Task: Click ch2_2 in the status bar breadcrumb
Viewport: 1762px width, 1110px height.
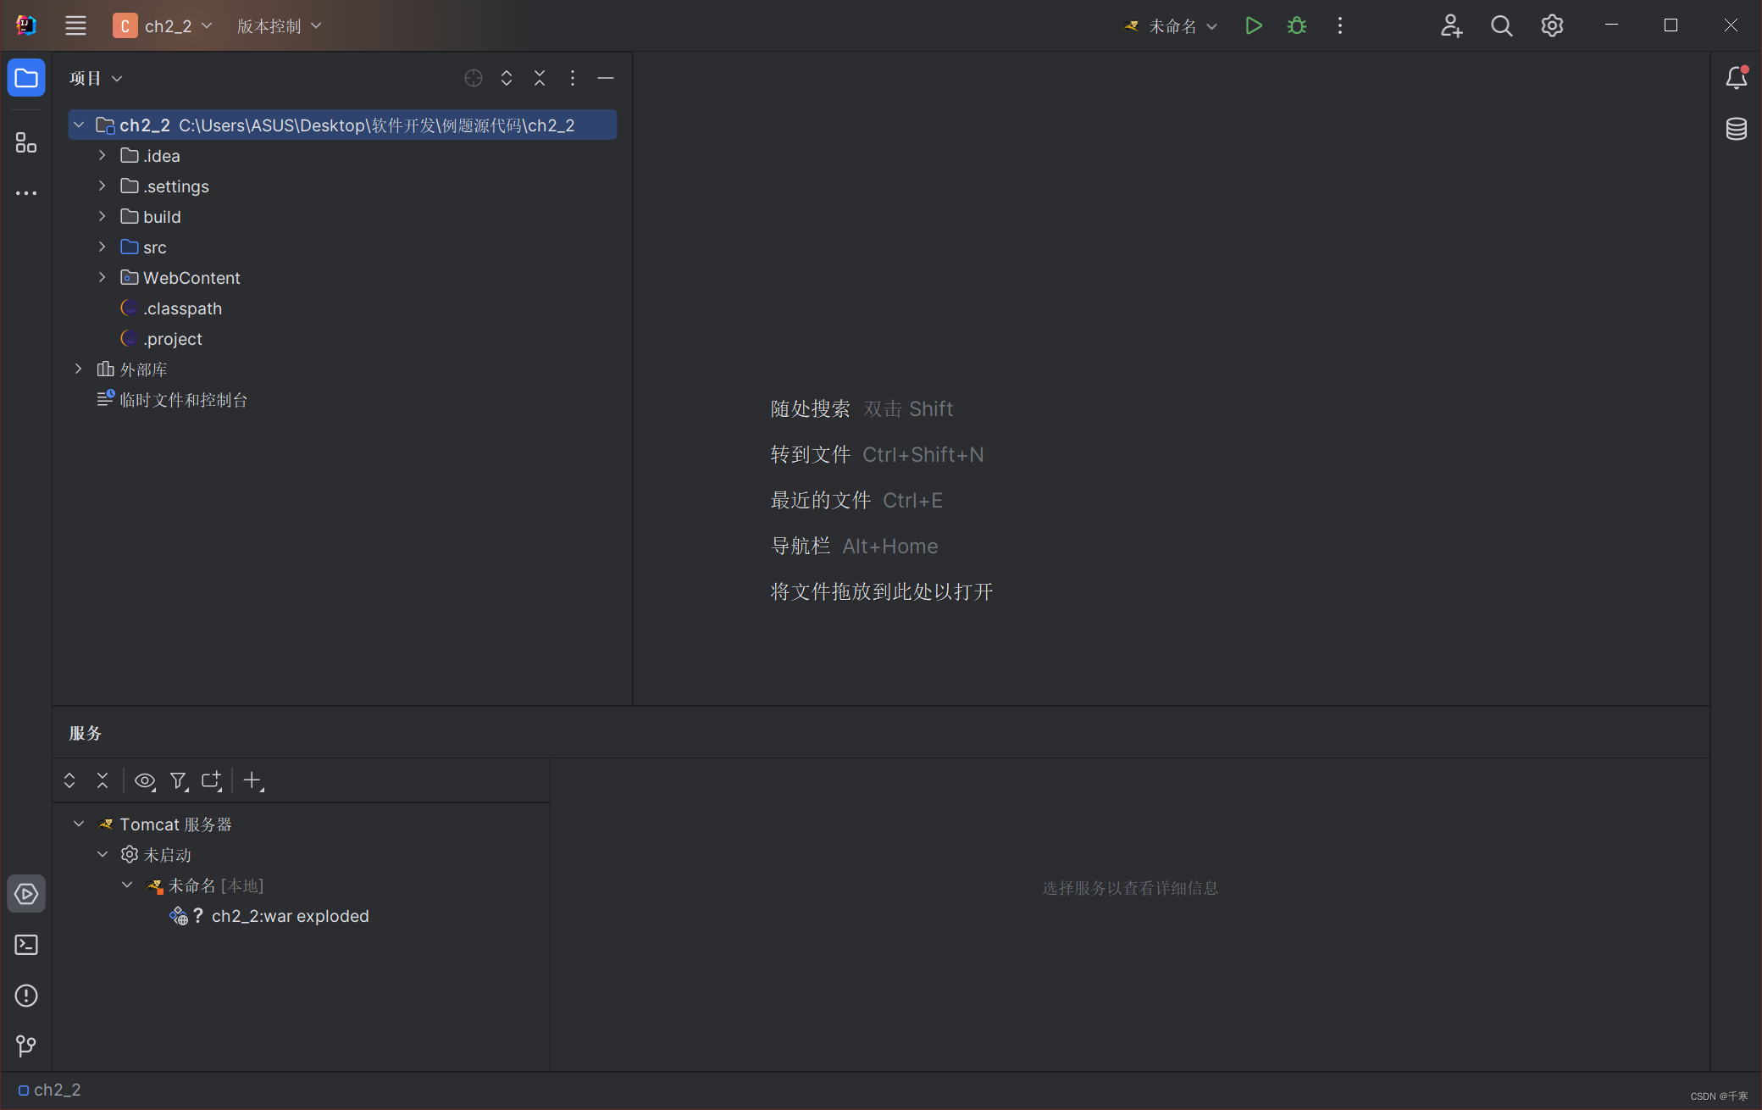Action: click(x=57, y=1090)
